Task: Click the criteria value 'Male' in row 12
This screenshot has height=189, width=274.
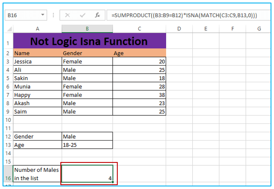Action: coord(87,136)
